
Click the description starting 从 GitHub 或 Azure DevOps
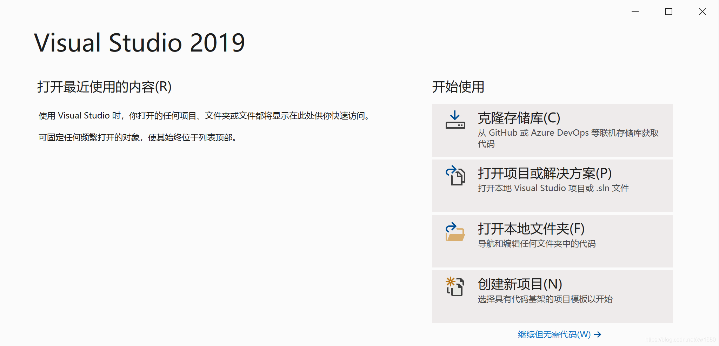568,138
